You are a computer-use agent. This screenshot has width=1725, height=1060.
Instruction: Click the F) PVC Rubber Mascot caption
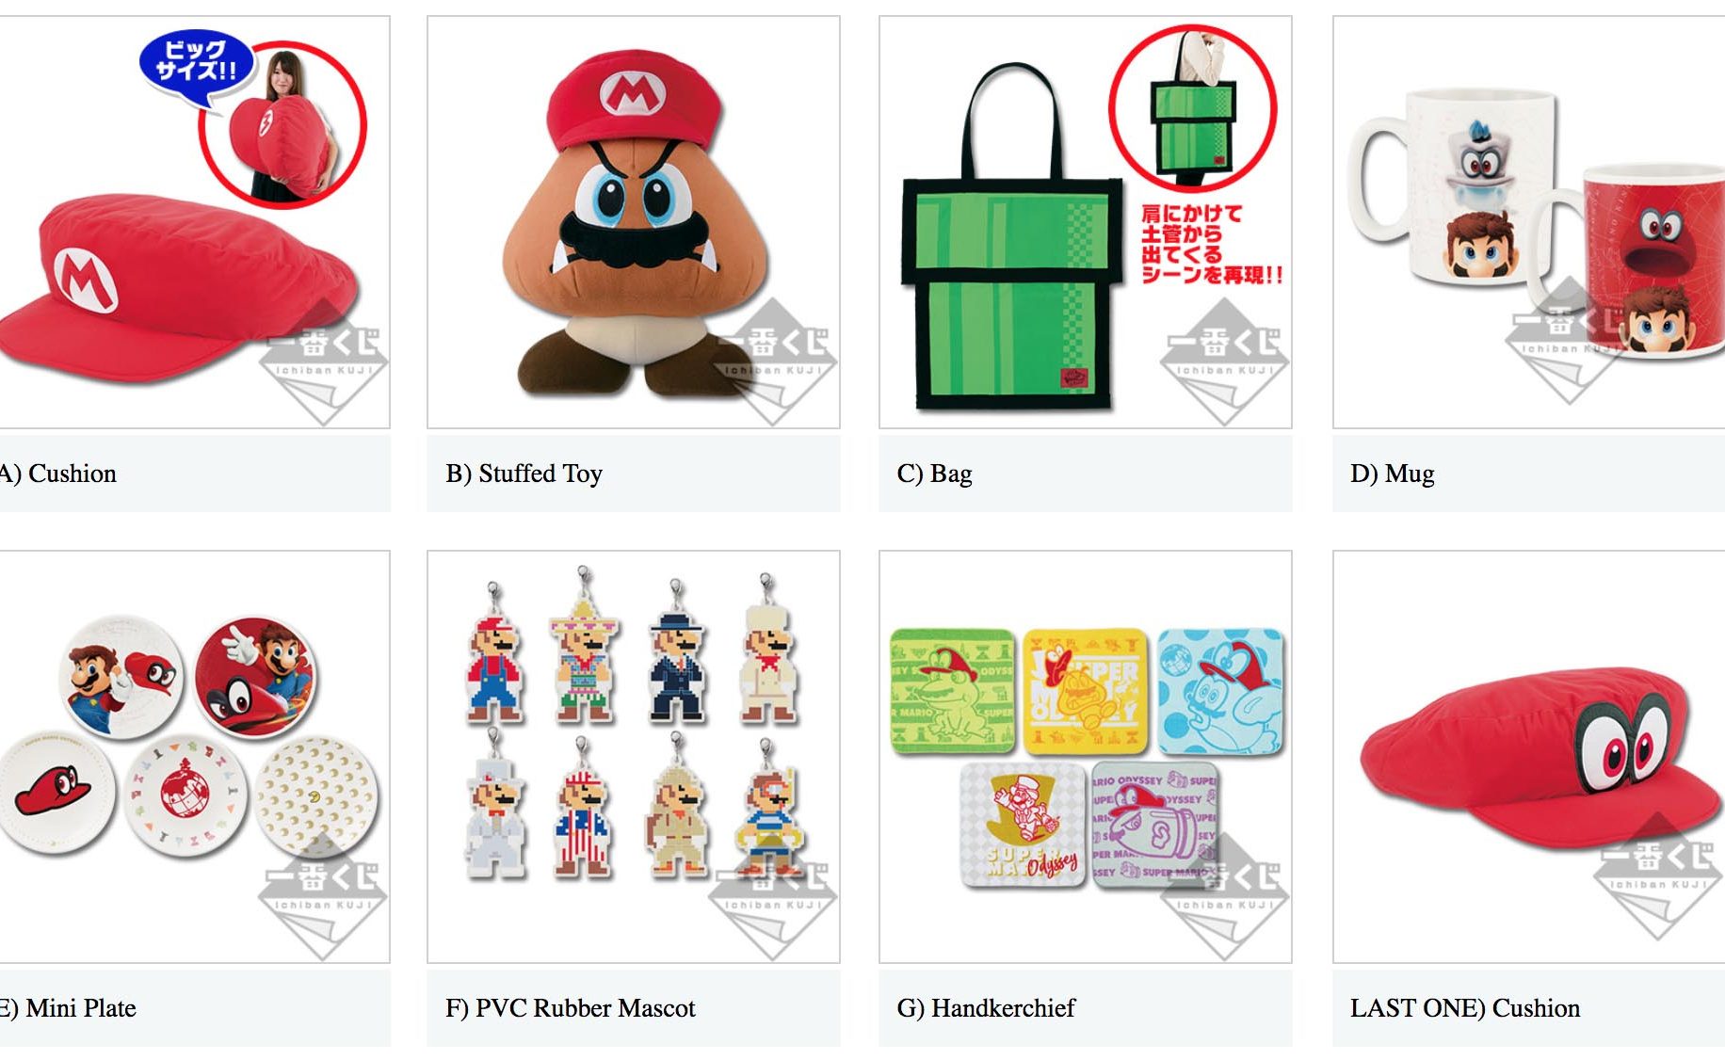571,1008
